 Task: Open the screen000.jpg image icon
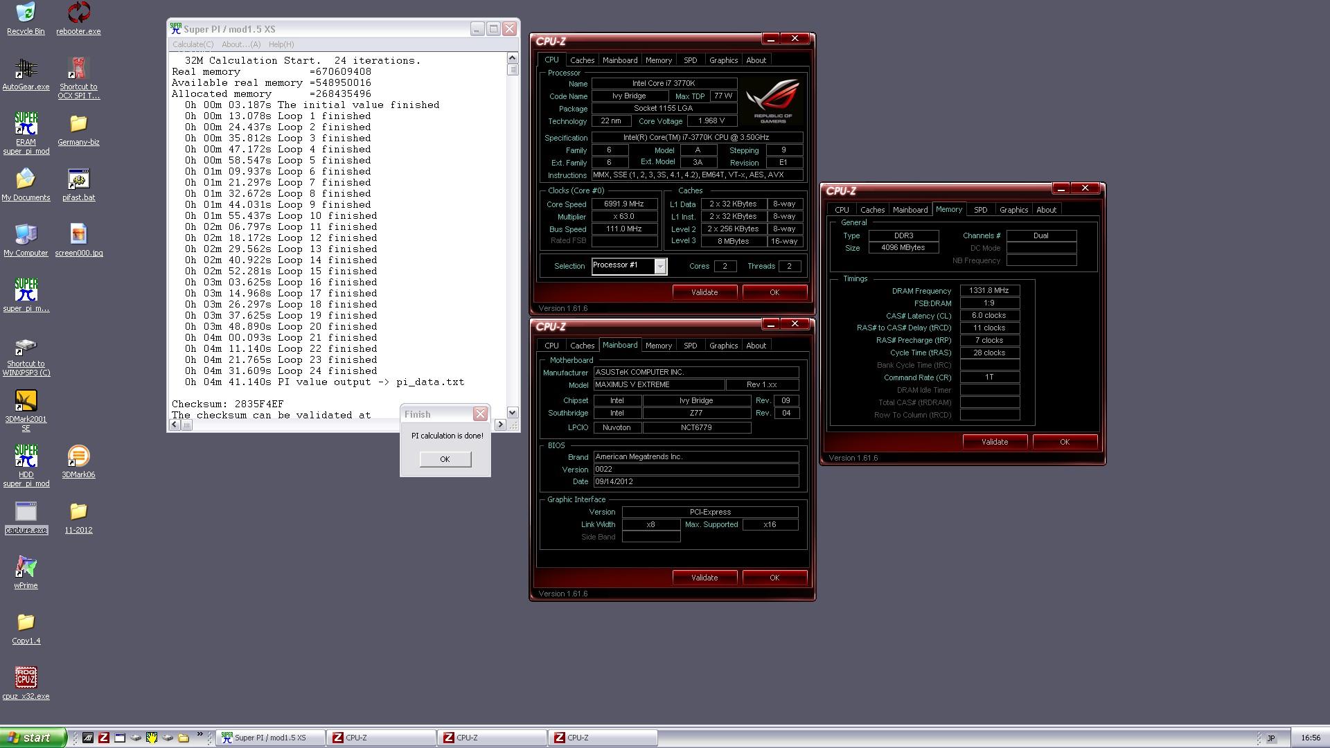coord(78,240)
